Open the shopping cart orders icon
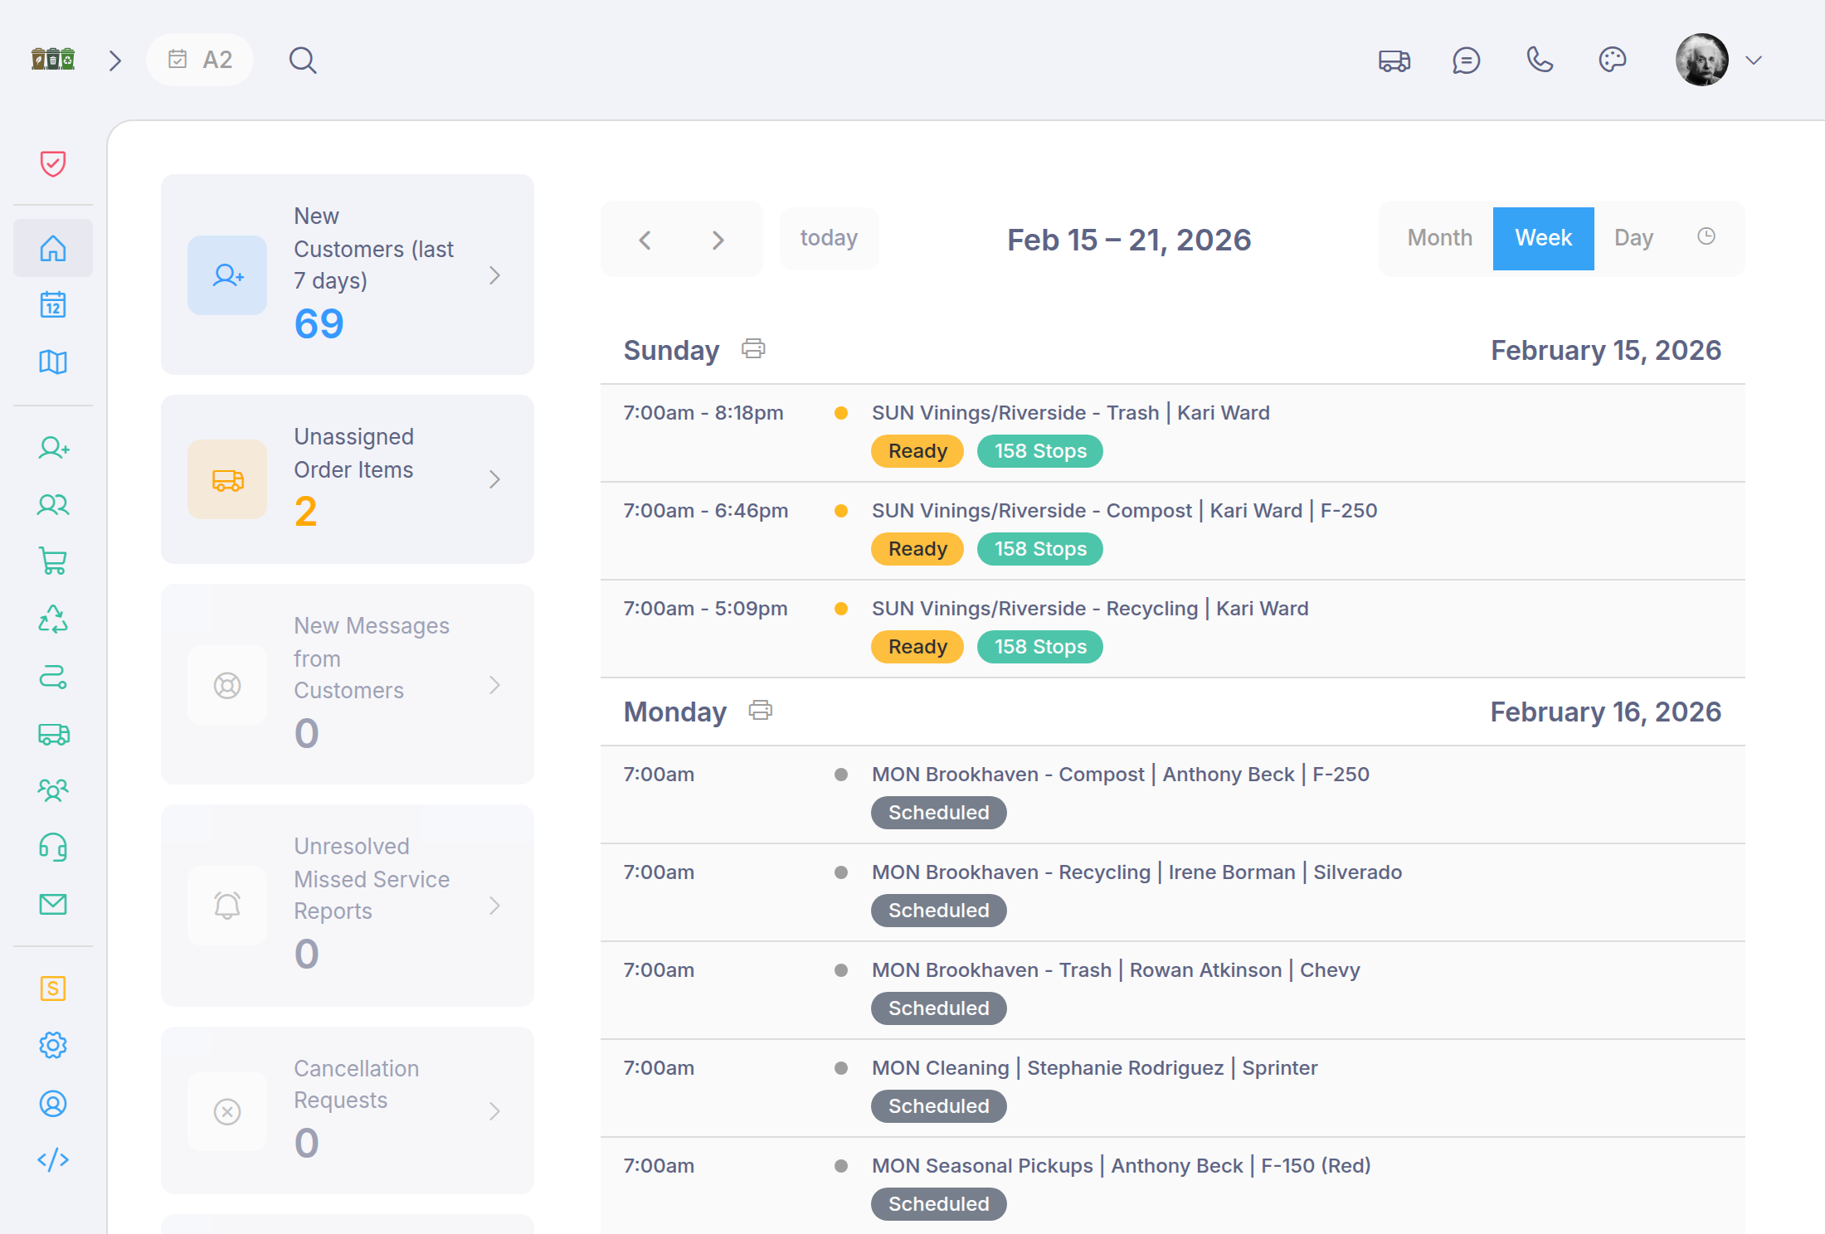 [x=52, y=561]
